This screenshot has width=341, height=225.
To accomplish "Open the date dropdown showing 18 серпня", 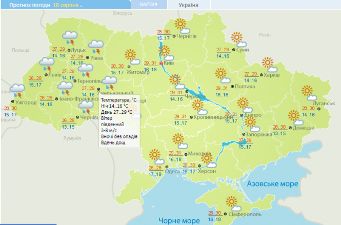I will click(x=68, y=5).
